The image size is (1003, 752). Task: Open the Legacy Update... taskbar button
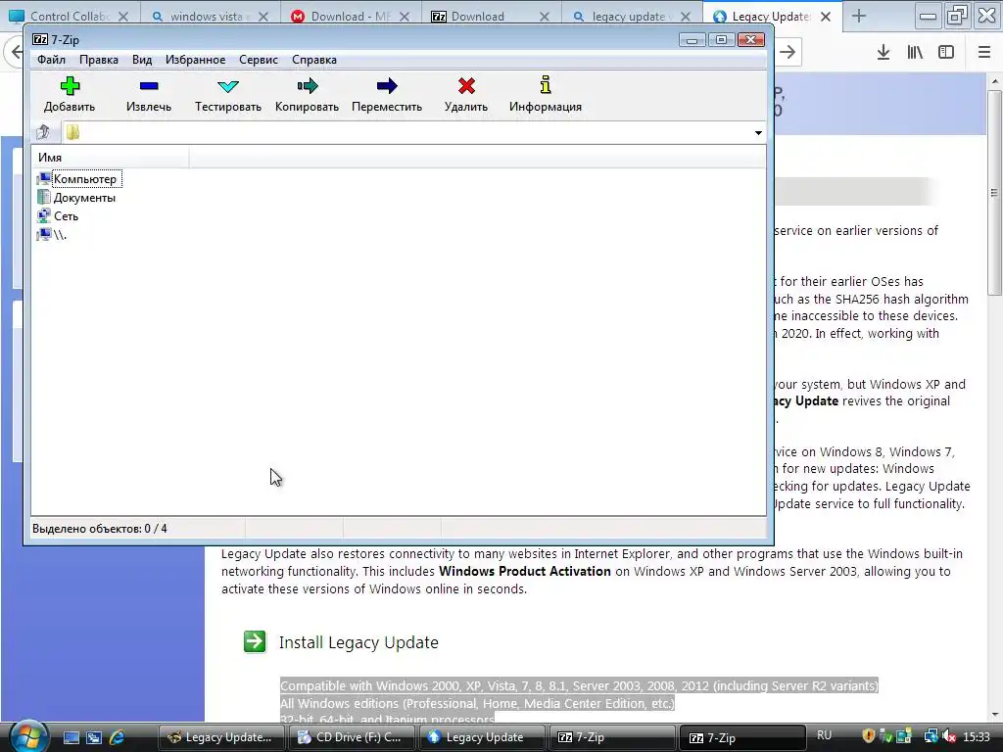click(221, 737)
